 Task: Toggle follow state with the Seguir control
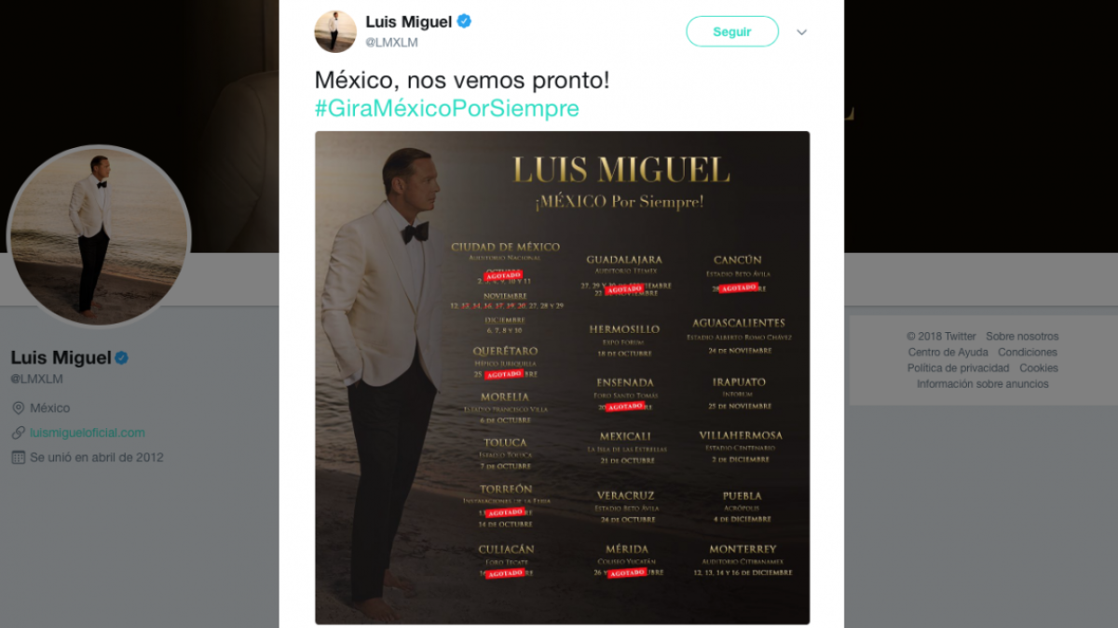click(x=732, y=31)
